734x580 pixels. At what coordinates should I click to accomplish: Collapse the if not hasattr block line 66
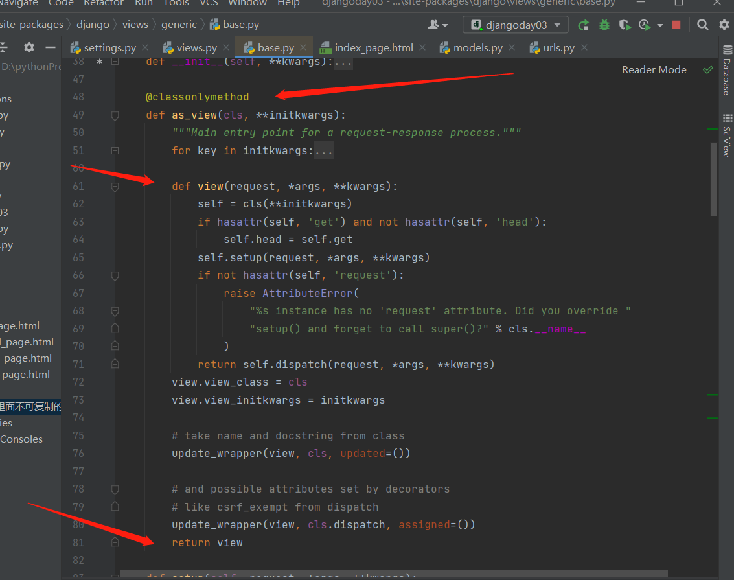(x=115, y=275)
